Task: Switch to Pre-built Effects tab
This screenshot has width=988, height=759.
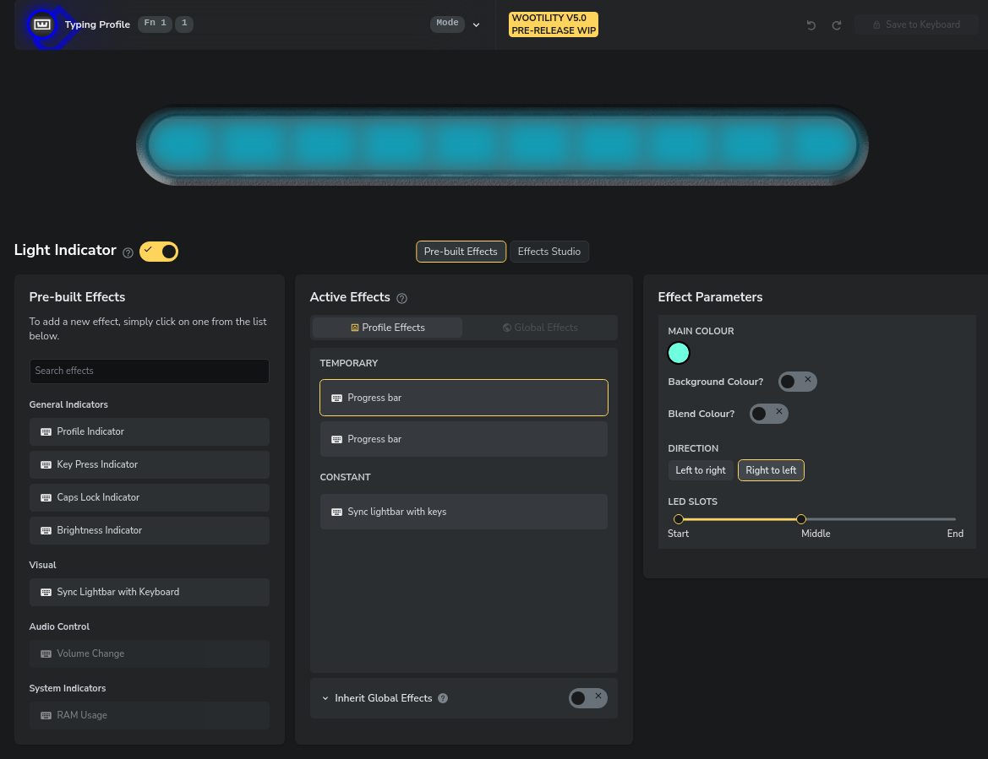Action: pos(461,251)
